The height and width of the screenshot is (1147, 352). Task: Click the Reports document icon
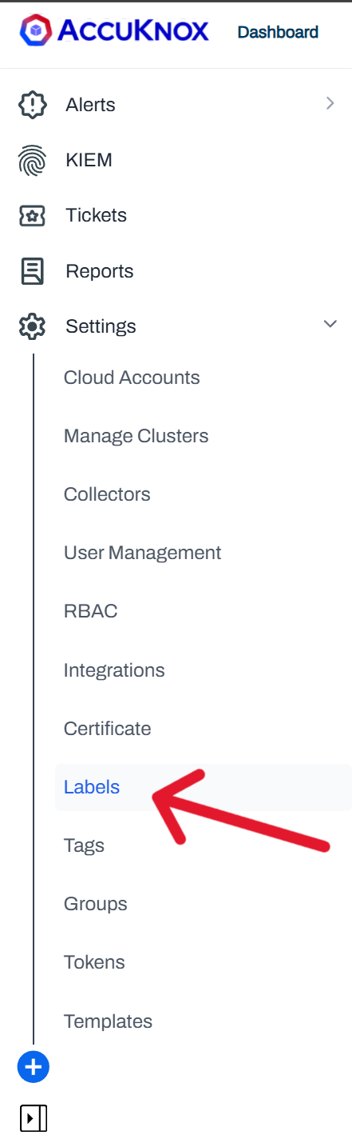pos(32,271)
